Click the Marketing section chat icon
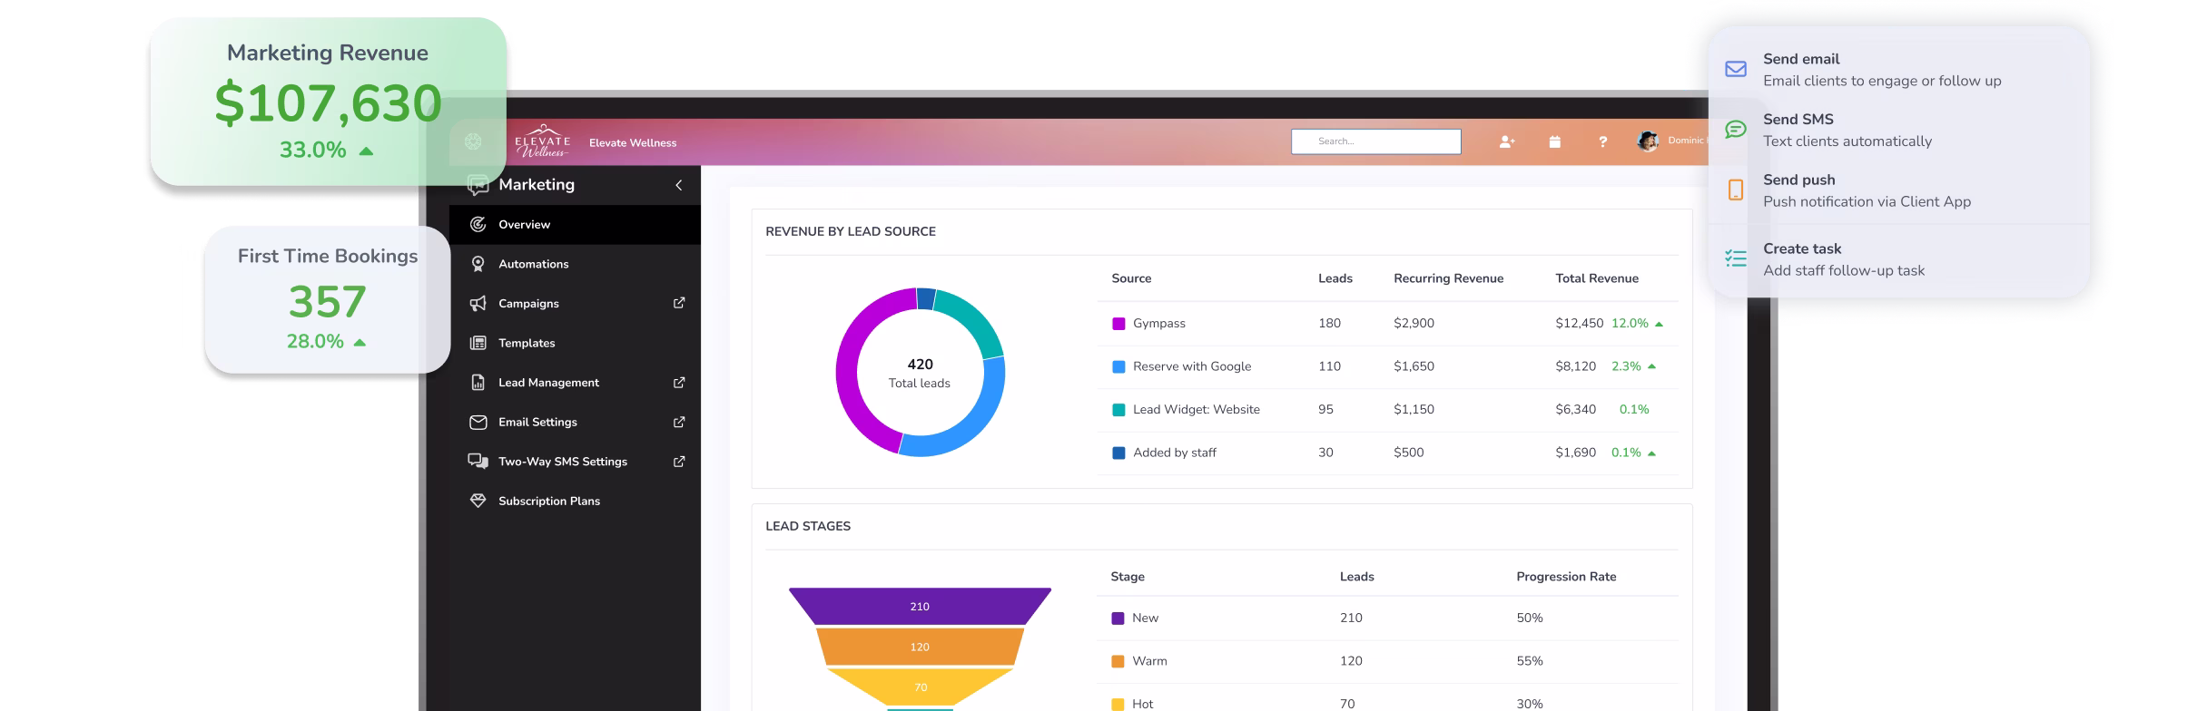This screenshot has height=711, width=2197. click(x=478, y=185)
